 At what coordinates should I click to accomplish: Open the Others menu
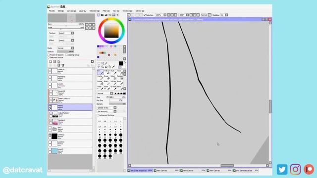(140, 11)
